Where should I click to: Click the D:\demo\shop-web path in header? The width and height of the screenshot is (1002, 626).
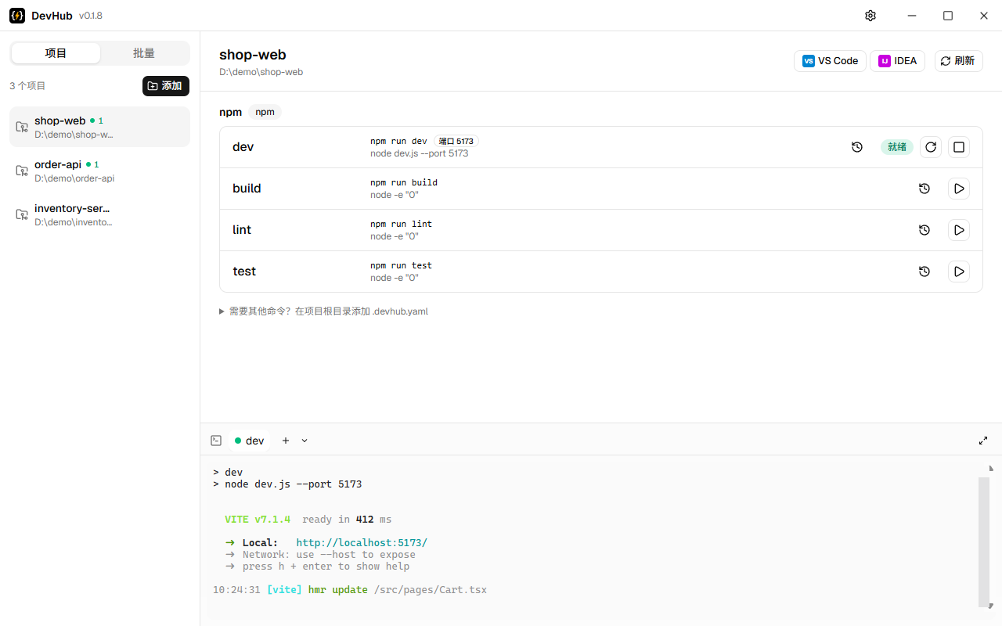(261, 72)
